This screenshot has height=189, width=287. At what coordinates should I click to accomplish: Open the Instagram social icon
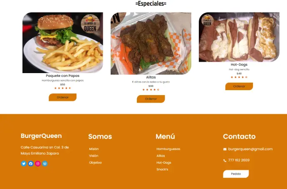pyautogui.click(x=38, y=164)
